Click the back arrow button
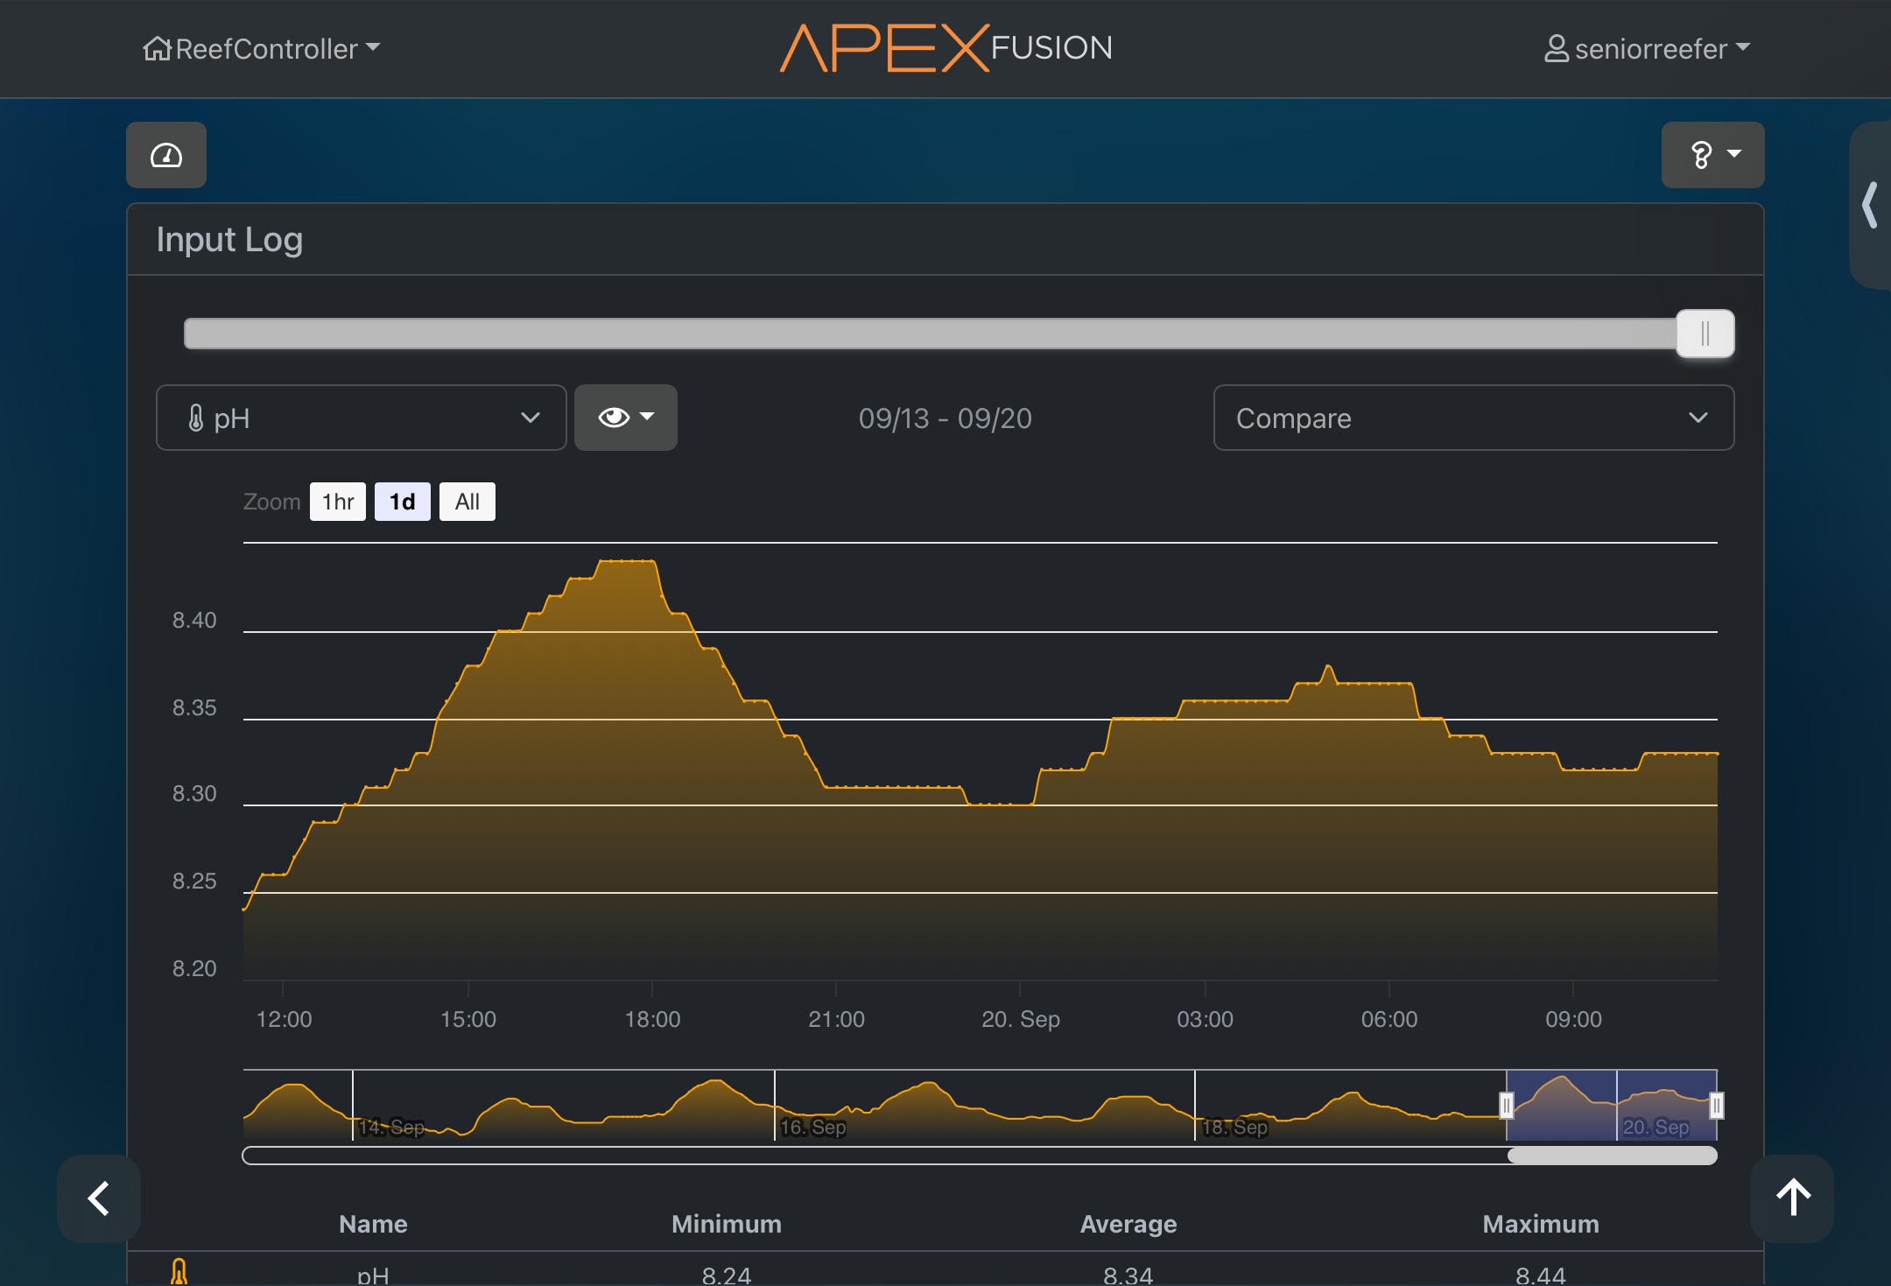This screenshot has width=1891, height=1286. tap(99, 1198)
